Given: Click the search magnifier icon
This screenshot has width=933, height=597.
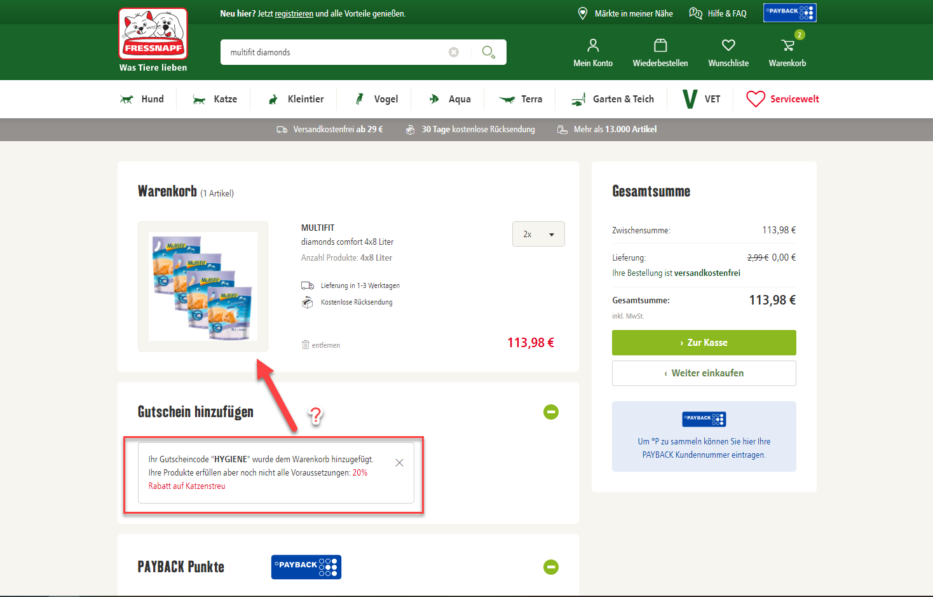Looking at the screenshot, I should point(488,52).
